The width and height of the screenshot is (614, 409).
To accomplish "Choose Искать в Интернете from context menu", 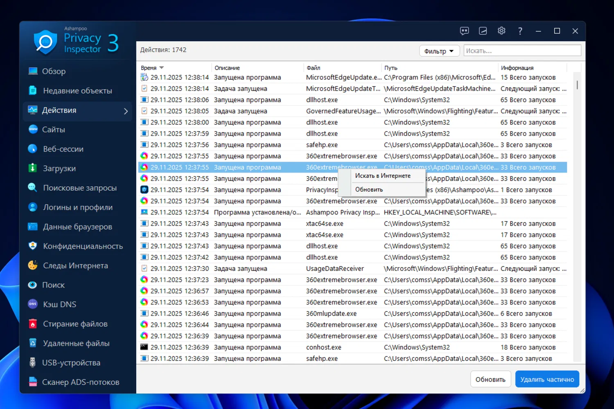I will (x=383, y=176).
